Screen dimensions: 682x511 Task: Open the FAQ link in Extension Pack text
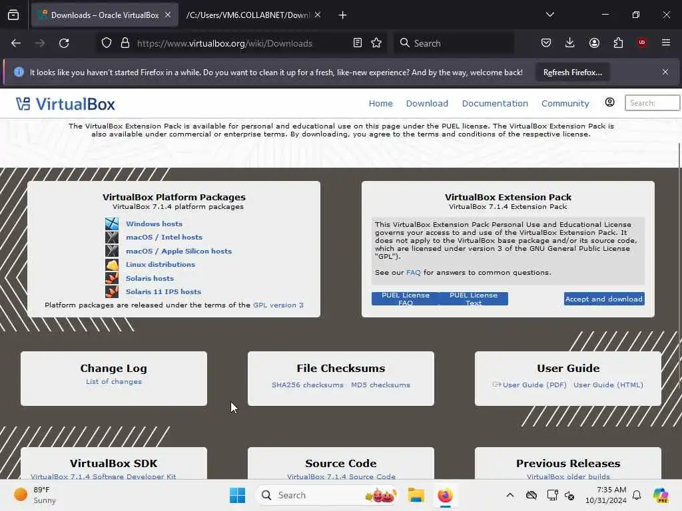pyautogui.click(x=413, y=272)
